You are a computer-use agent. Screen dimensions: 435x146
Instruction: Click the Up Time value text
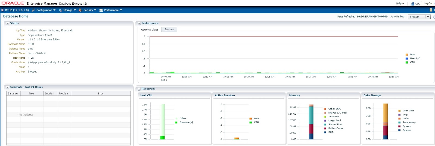(50, 31)
